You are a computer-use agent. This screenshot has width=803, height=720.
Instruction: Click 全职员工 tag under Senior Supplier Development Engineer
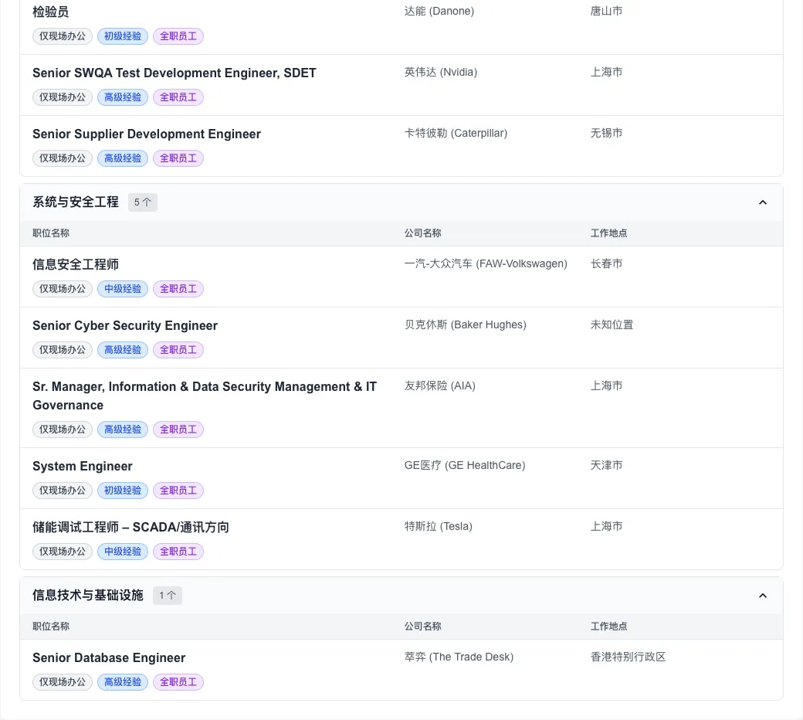[178, 158]
